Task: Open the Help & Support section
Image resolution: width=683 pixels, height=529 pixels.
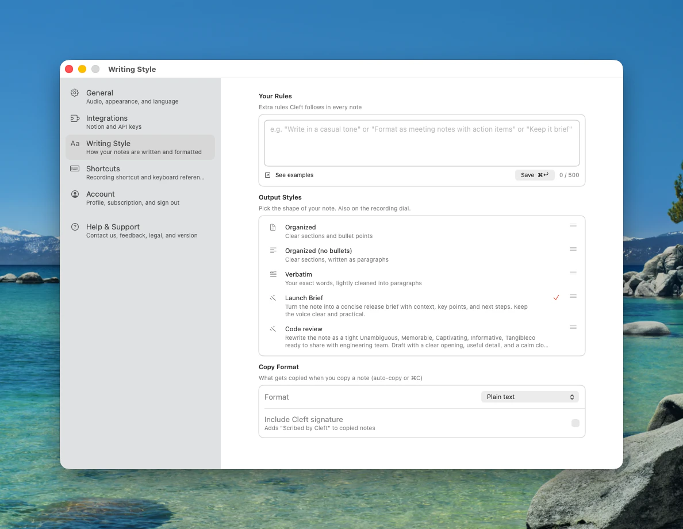Action: pyautogui.click(x=140, y=231)
